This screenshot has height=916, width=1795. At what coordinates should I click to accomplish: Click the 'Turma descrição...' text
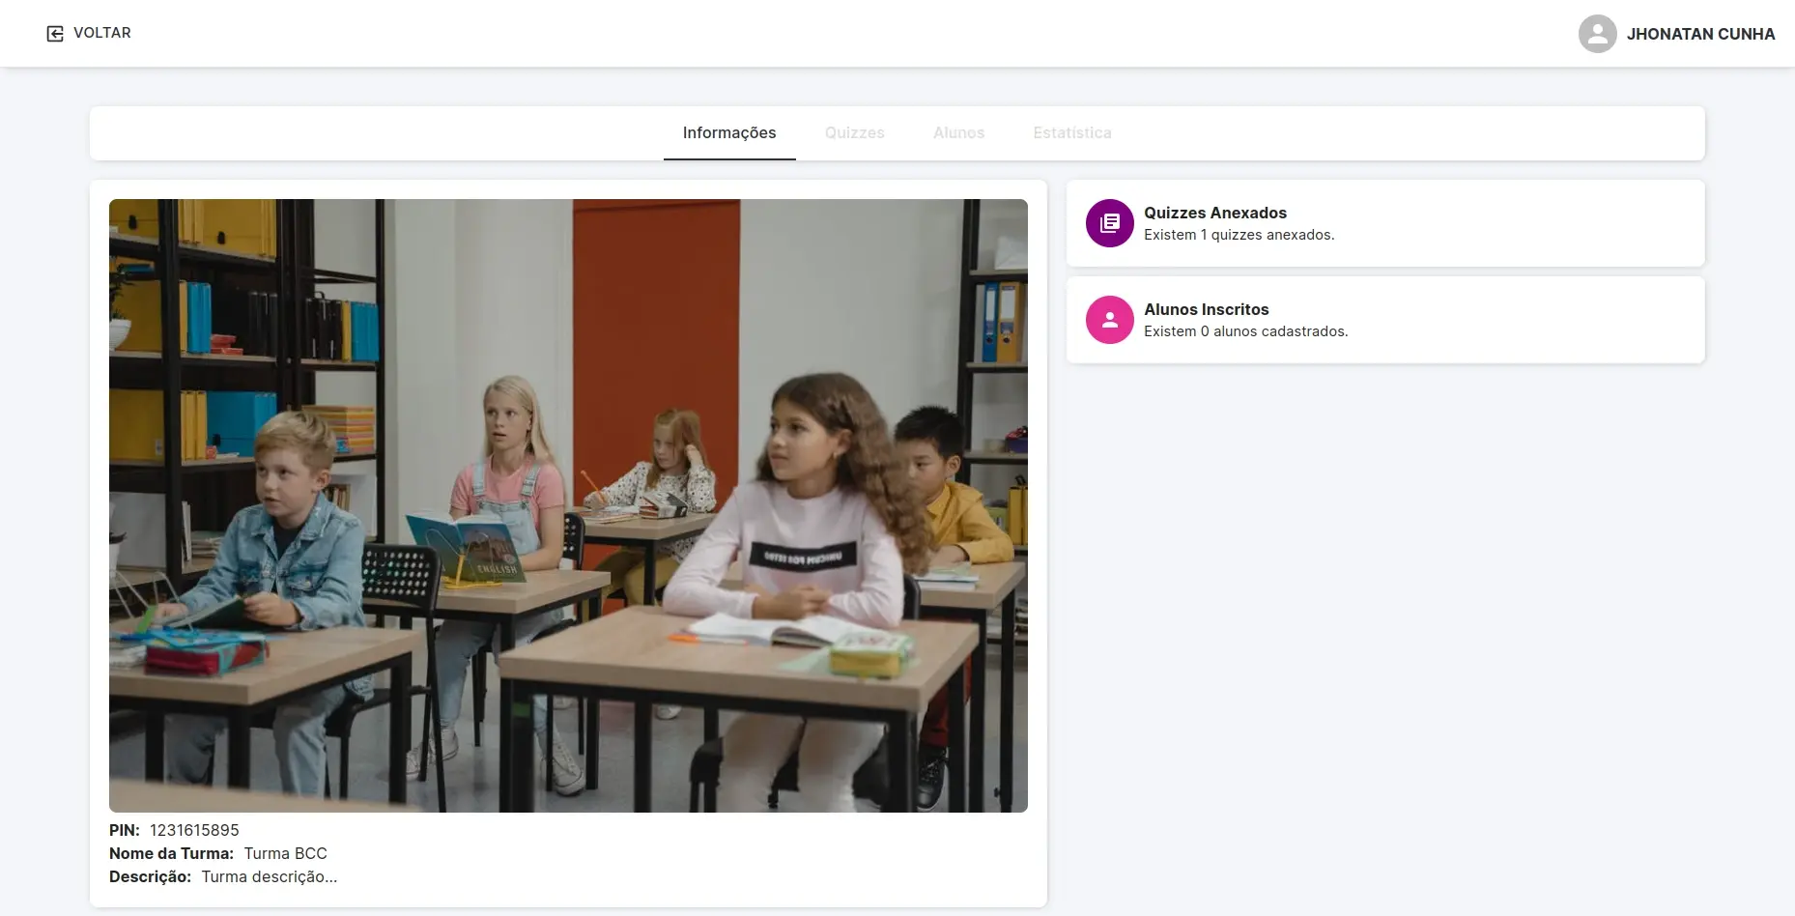click(x=270, y=876)
